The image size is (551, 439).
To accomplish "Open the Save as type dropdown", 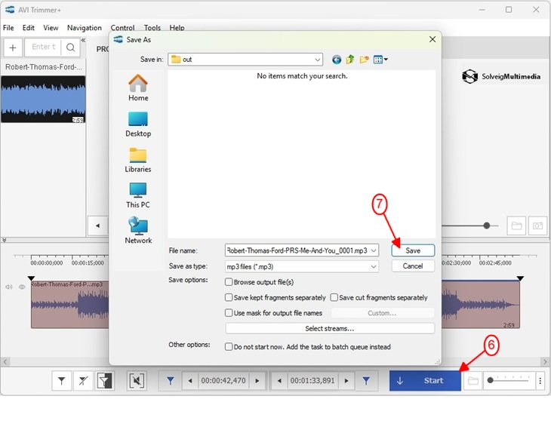I will 374,266.
